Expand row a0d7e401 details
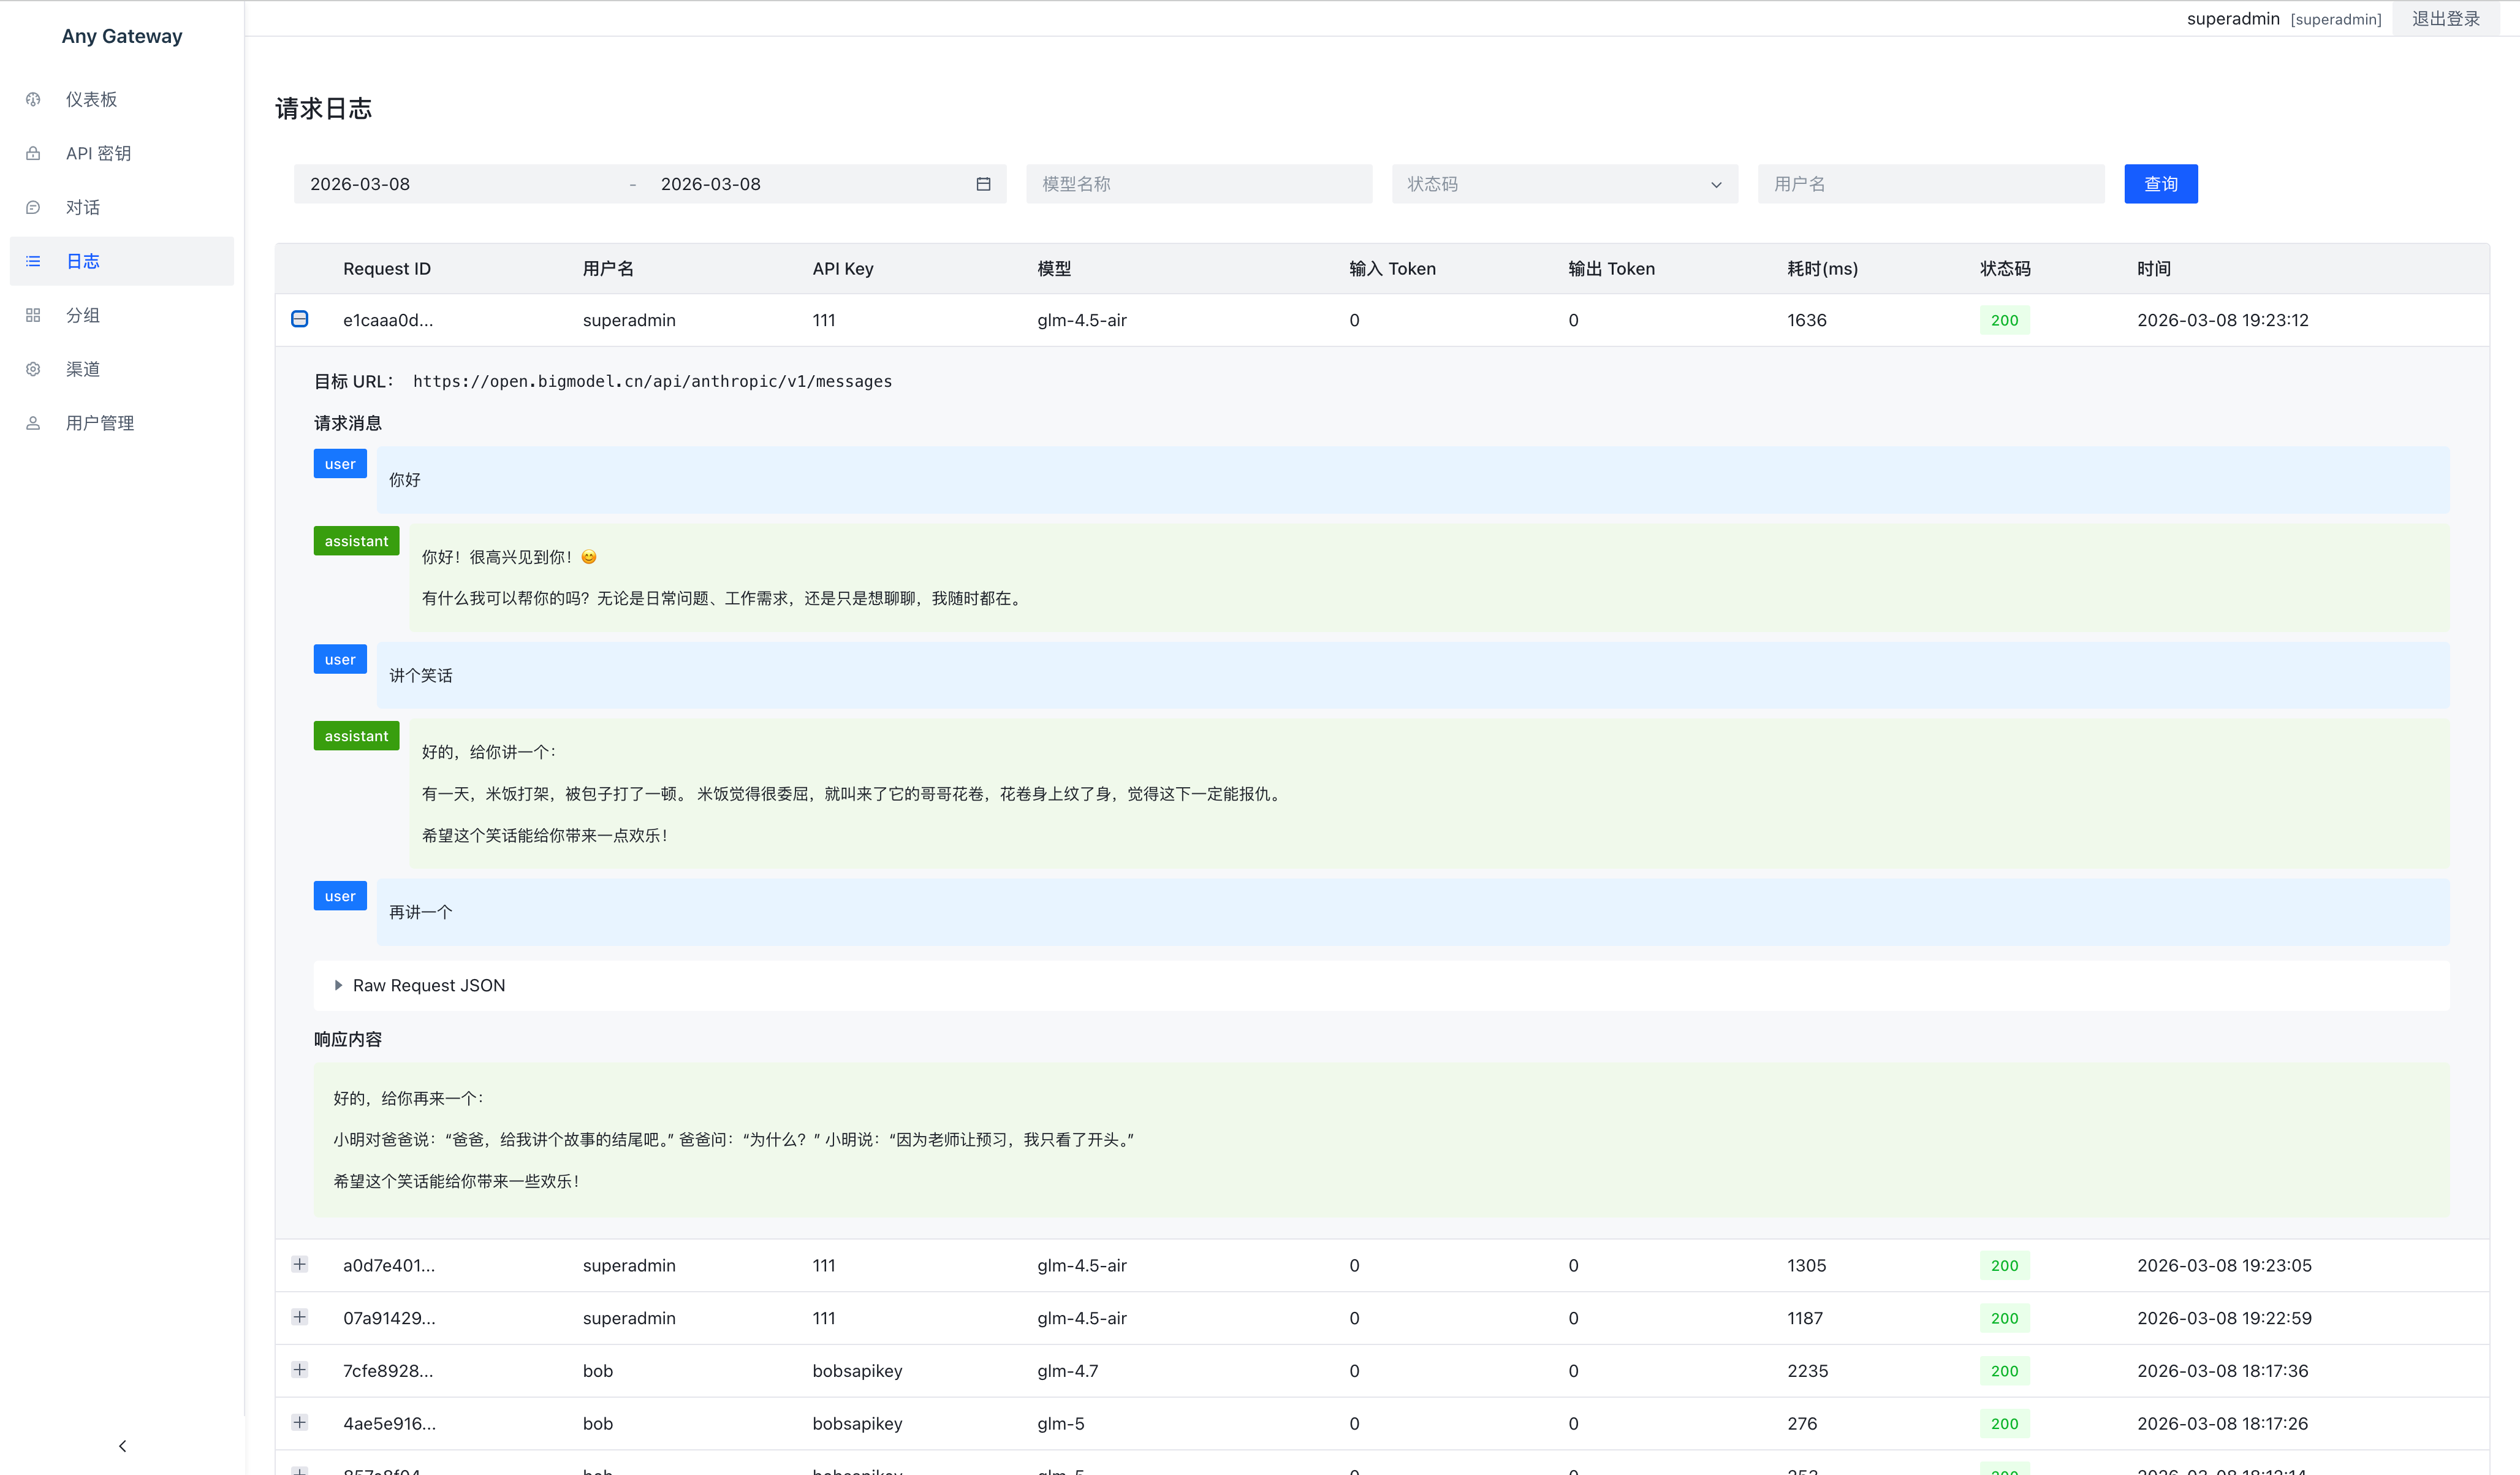 tap(299, 1264)
